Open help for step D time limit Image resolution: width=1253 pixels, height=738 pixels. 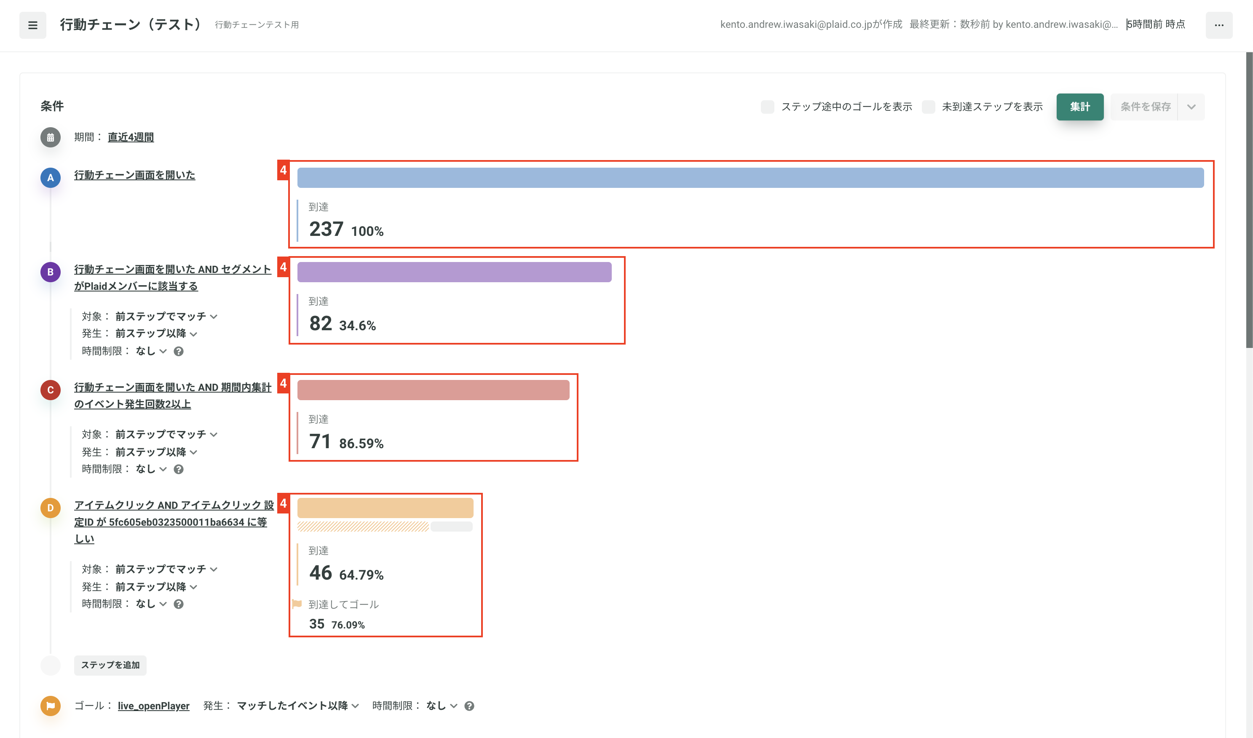(179, 604)
